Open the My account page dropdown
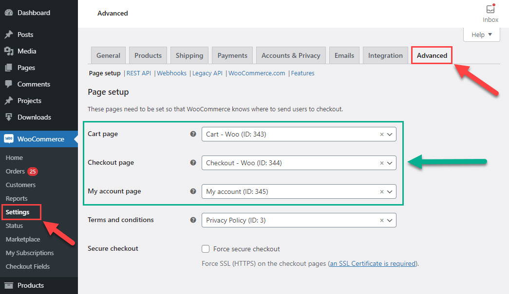Screen dimensions: 509x294 click(x=299, y=191)
